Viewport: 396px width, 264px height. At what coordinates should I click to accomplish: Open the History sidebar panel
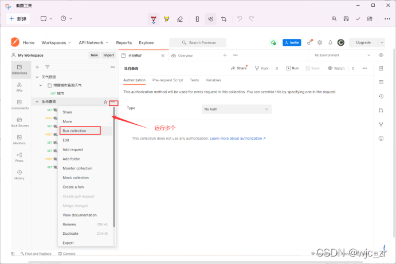[19, 175]
